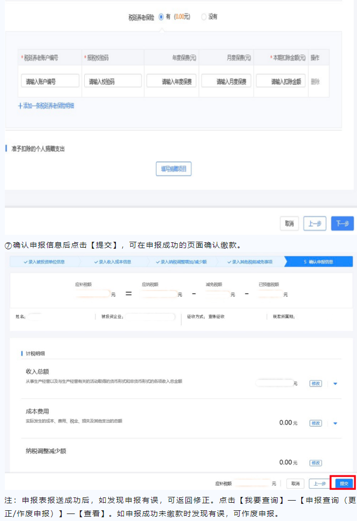
Task: Focus the 请输入月度保费 field
Action: point(226,81)
